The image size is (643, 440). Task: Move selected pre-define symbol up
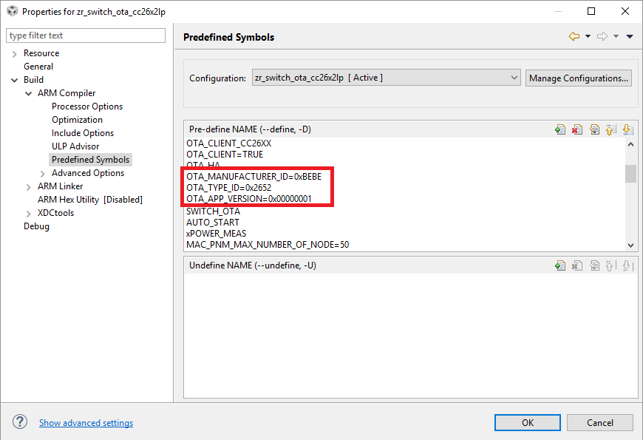click(610, 129)
